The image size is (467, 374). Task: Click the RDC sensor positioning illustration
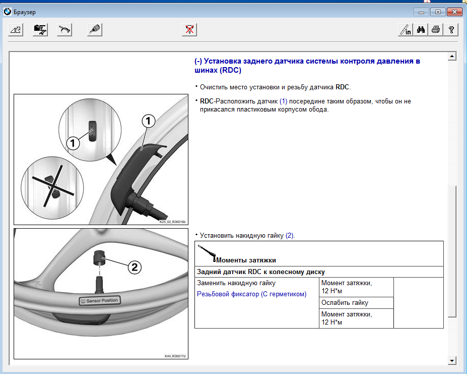click(100, 159)
